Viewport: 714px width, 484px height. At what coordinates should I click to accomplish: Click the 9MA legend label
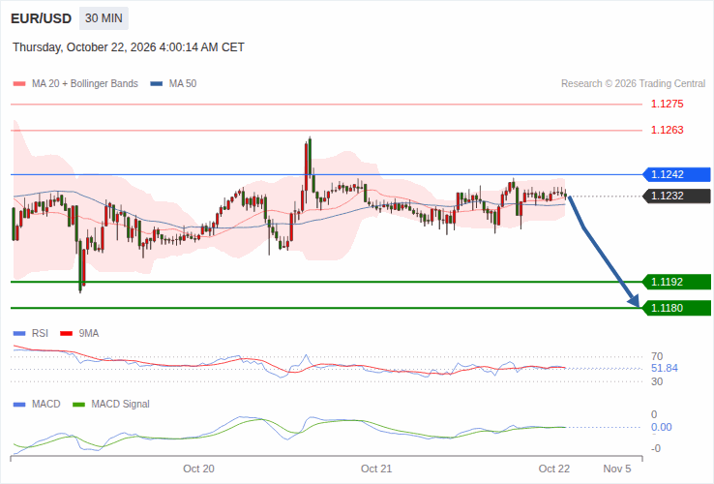click(89, 334)
